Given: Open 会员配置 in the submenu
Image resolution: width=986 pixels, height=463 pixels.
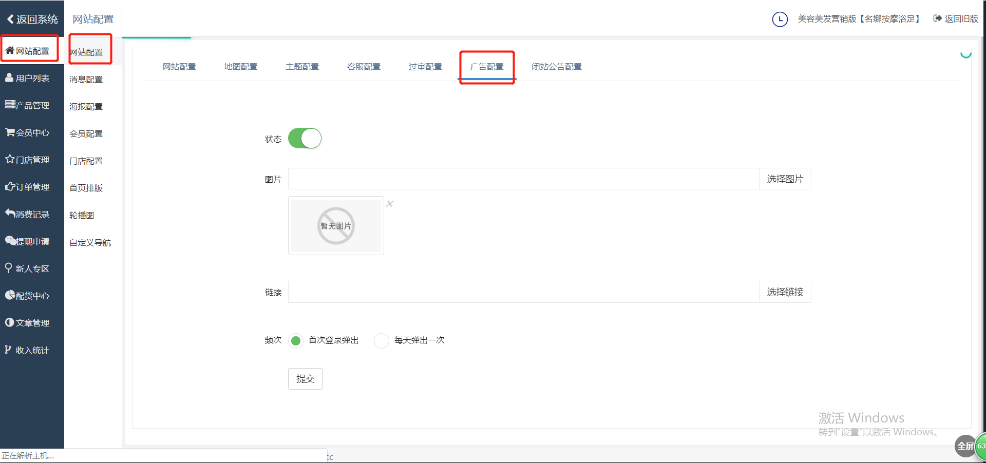Looking at the screenshot, I should coord(86,133).
